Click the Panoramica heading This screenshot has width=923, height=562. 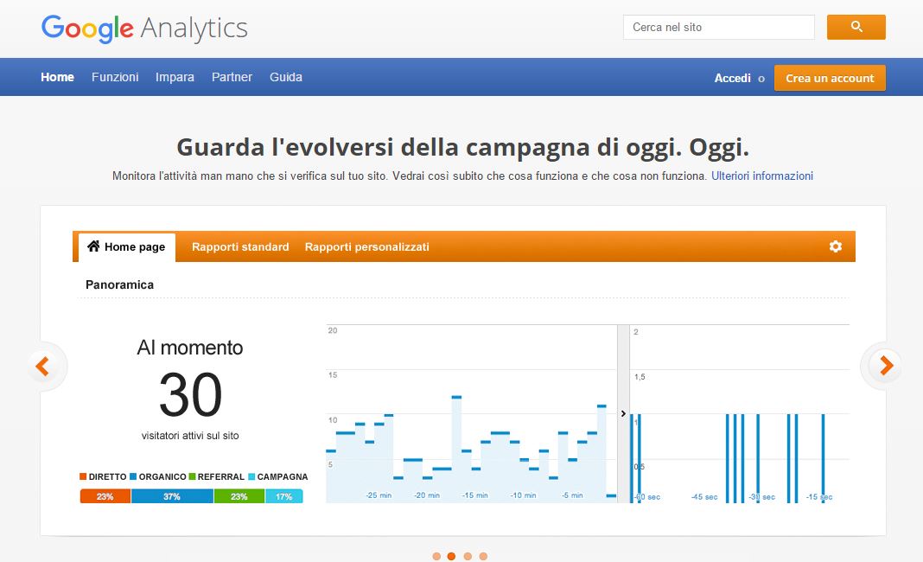tap(119, 284)
